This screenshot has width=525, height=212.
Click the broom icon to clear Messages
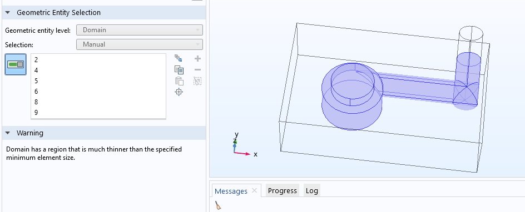click(218, 205)
